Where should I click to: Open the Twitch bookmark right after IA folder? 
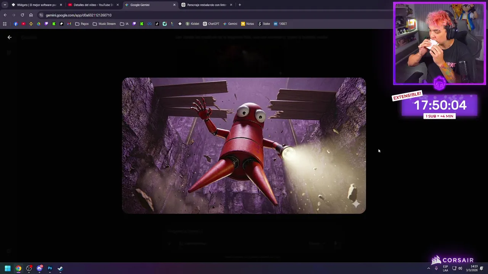pyautogui.click(x=134, y=24)
